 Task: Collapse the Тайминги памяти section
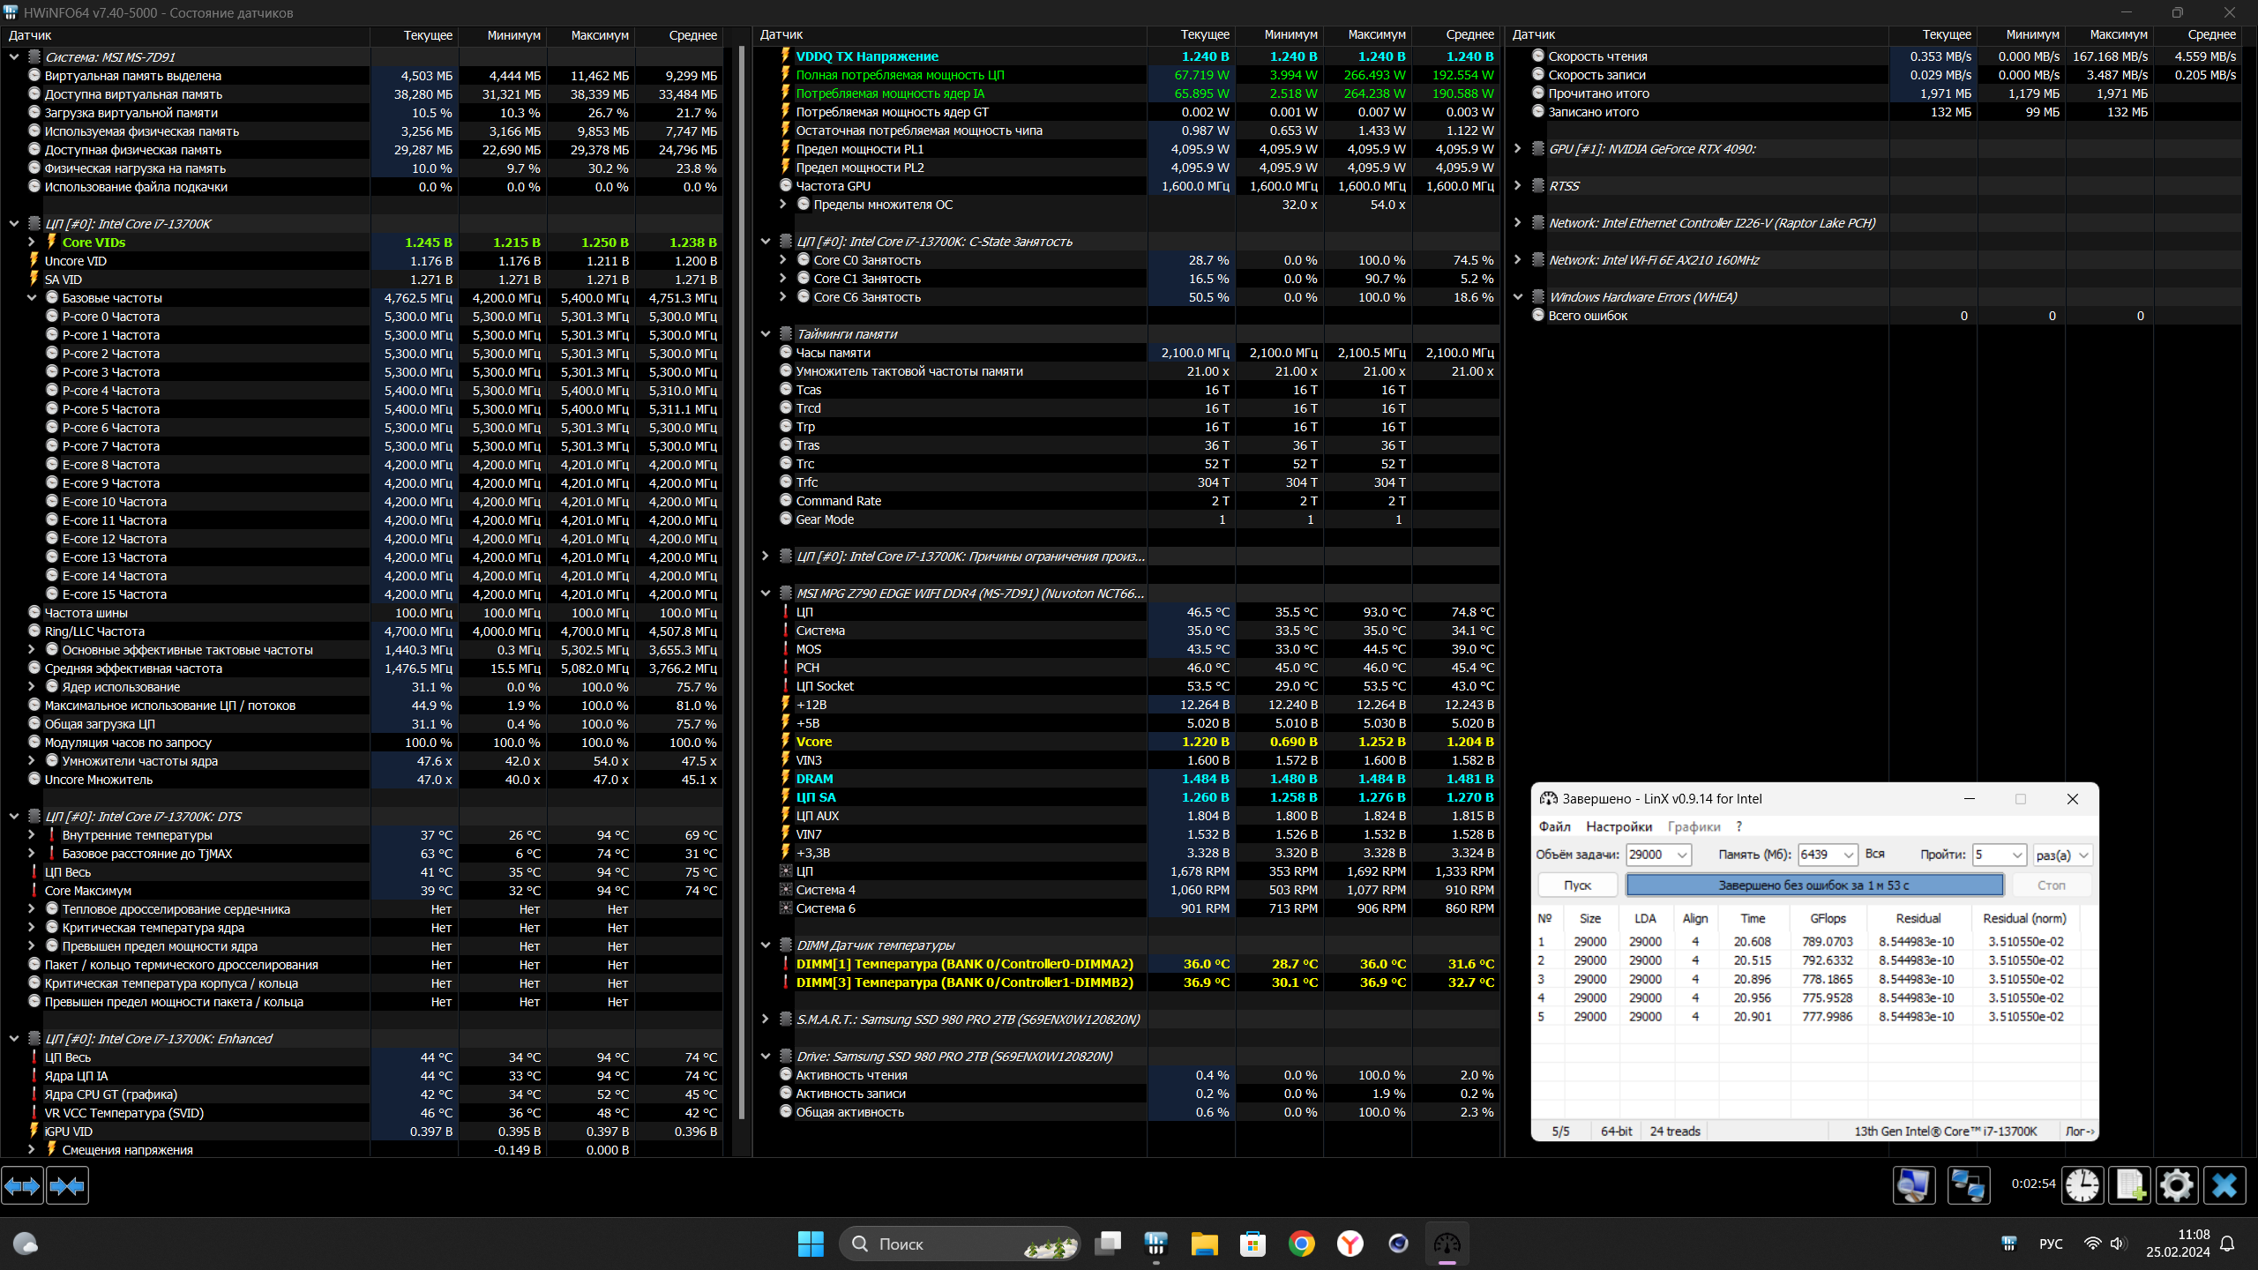coord(766,334)
